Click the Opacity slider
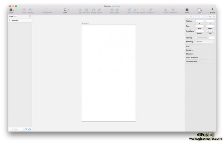224x143 pixels. [201, 37]
